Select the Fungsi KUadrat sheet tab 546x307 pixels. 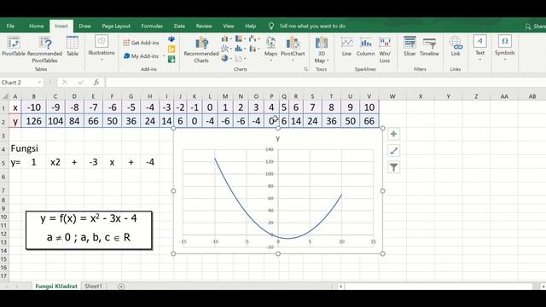tap(56, 287)
